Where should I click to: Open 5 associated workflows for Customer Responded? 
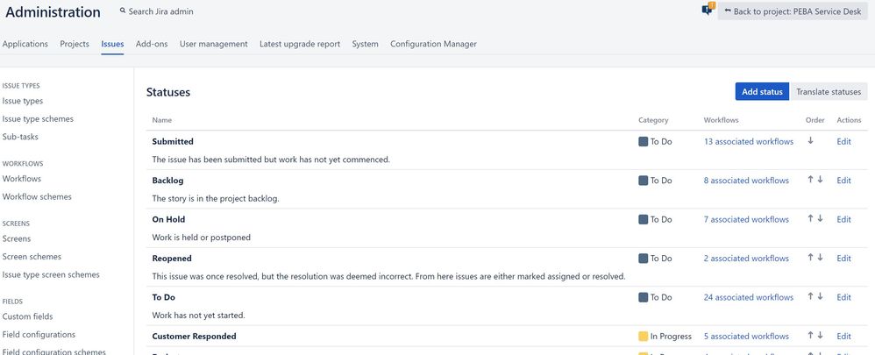[x=746, y=336]
